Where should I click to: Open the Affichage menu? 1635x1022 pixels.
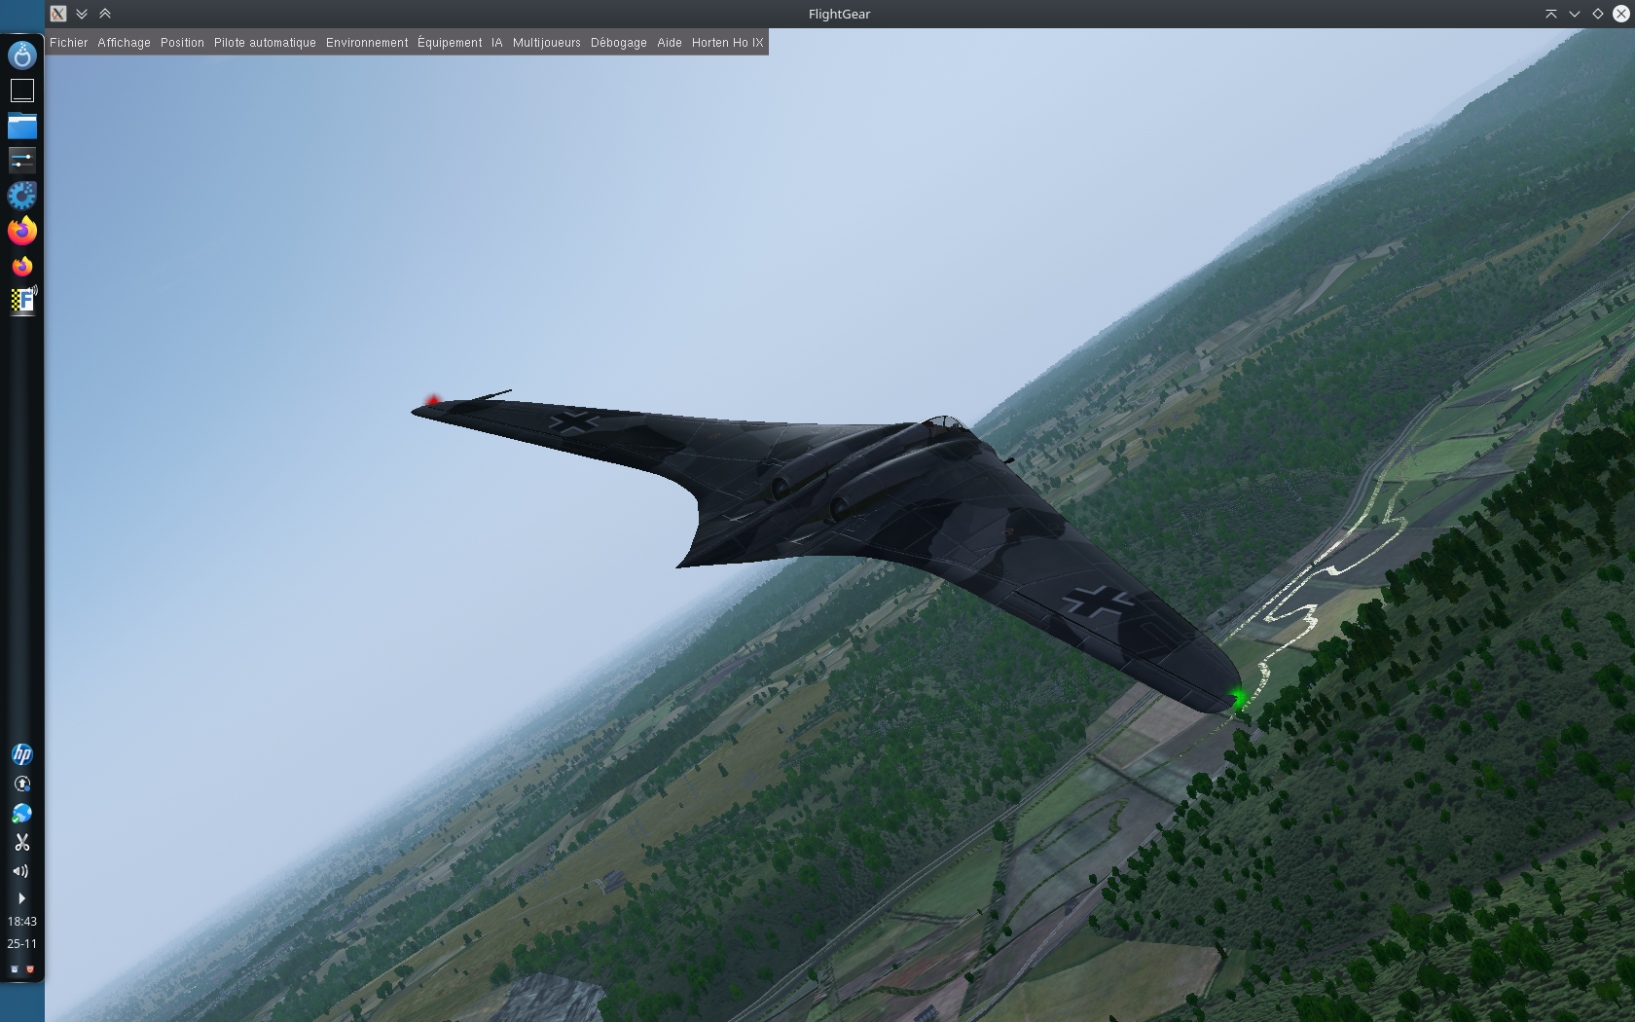[124, 43]
